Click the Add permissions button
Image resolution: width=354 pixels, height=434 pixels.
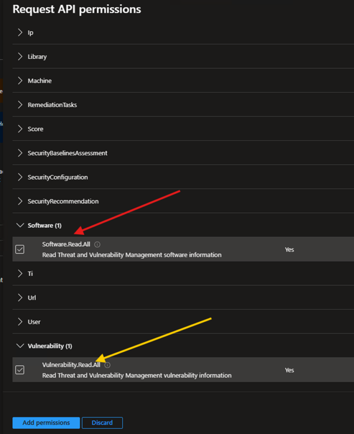(46, 423)
